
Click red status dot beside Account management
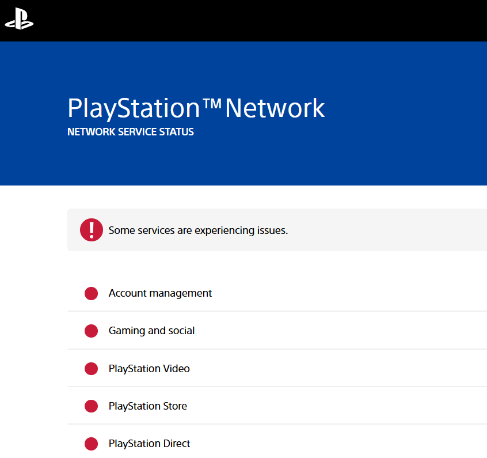click(x=91, y=294)
